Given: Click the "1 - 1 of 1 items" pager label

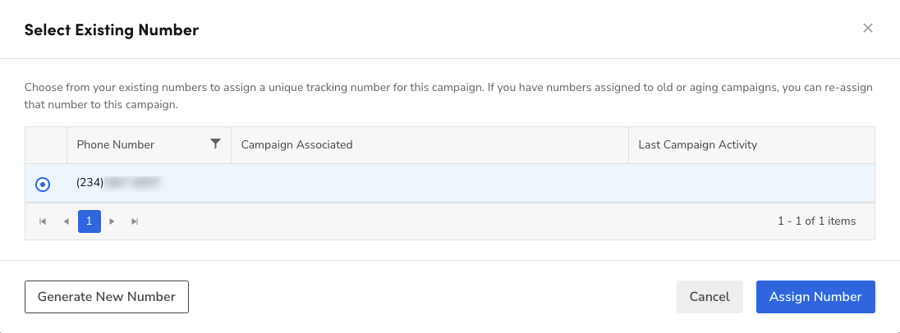Looking at the screenshot, I should click(816, 221).
